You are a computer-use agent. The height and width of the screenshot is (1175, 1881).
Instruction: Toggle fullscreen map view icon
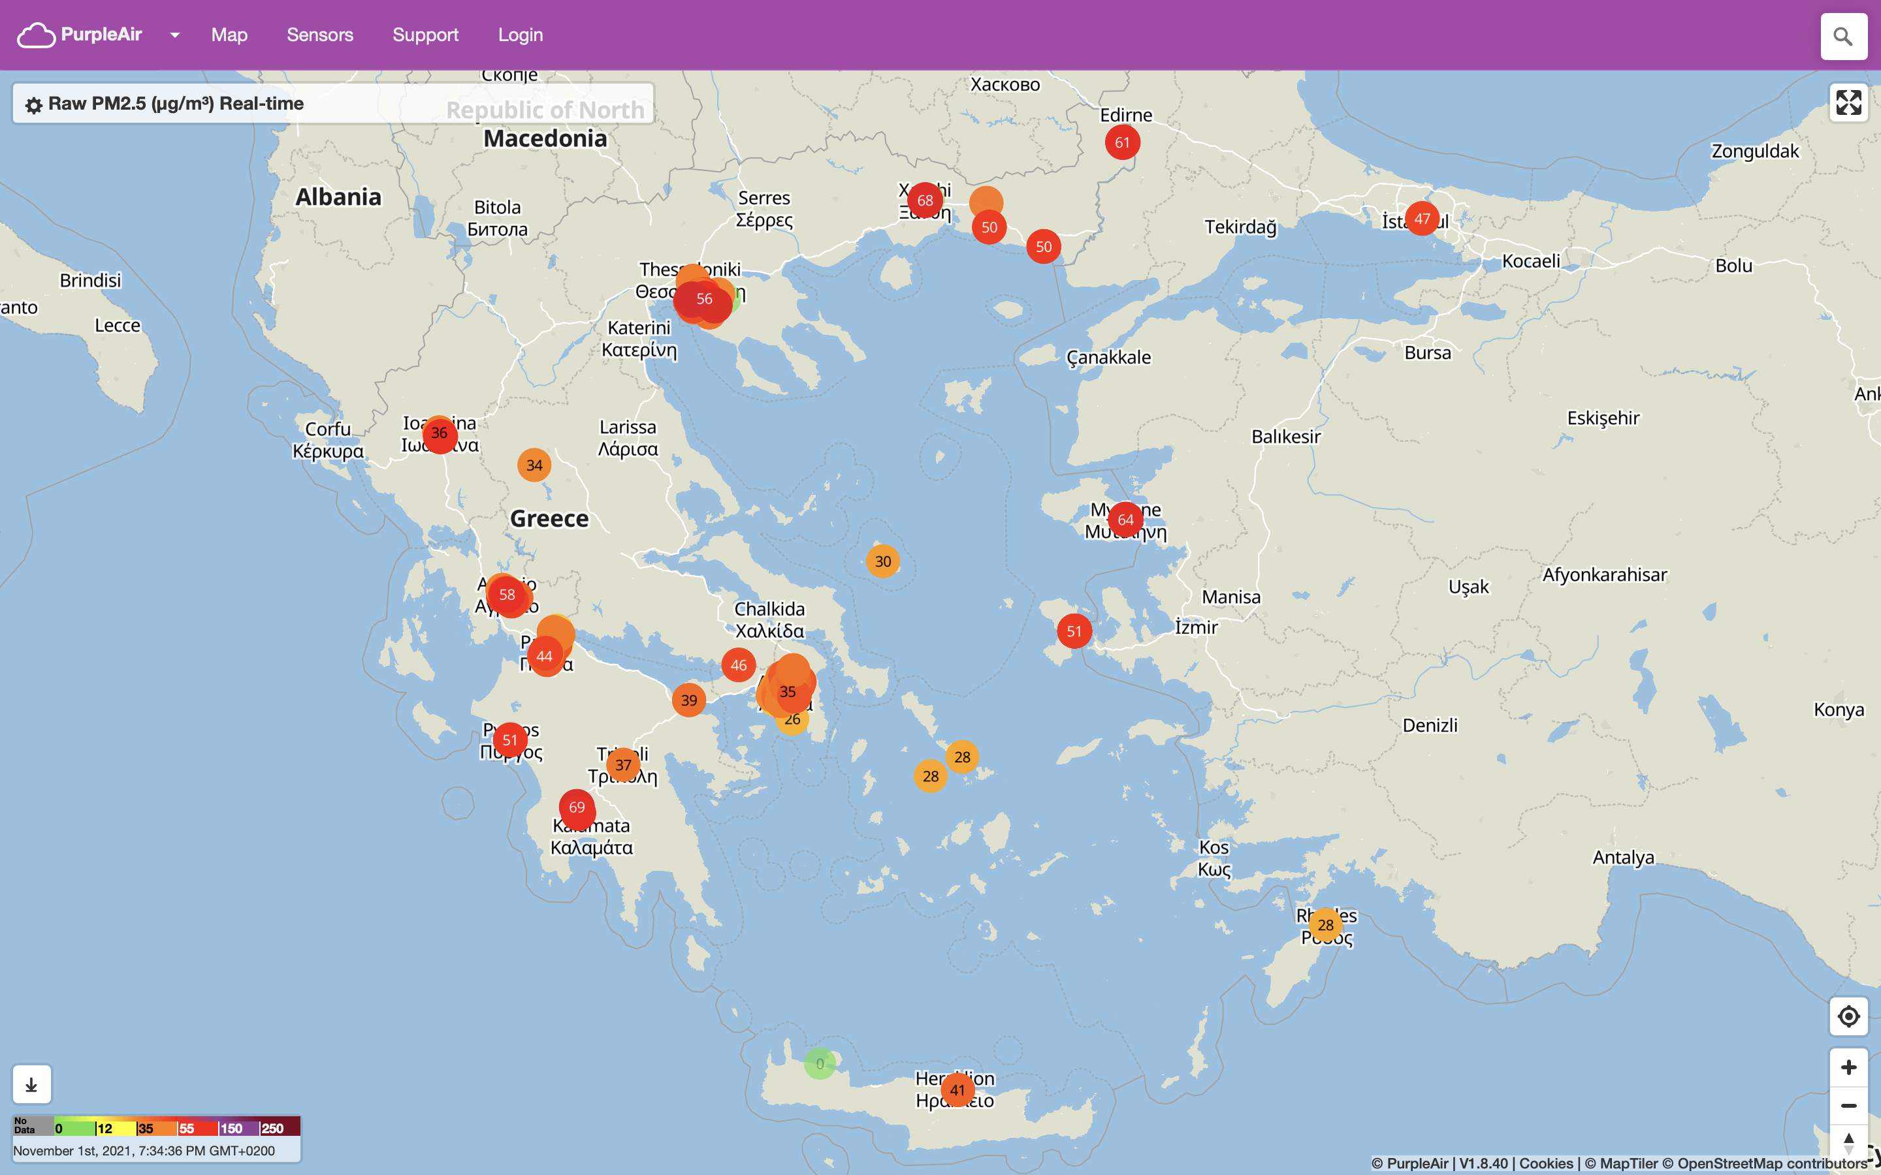[1848, 102]
